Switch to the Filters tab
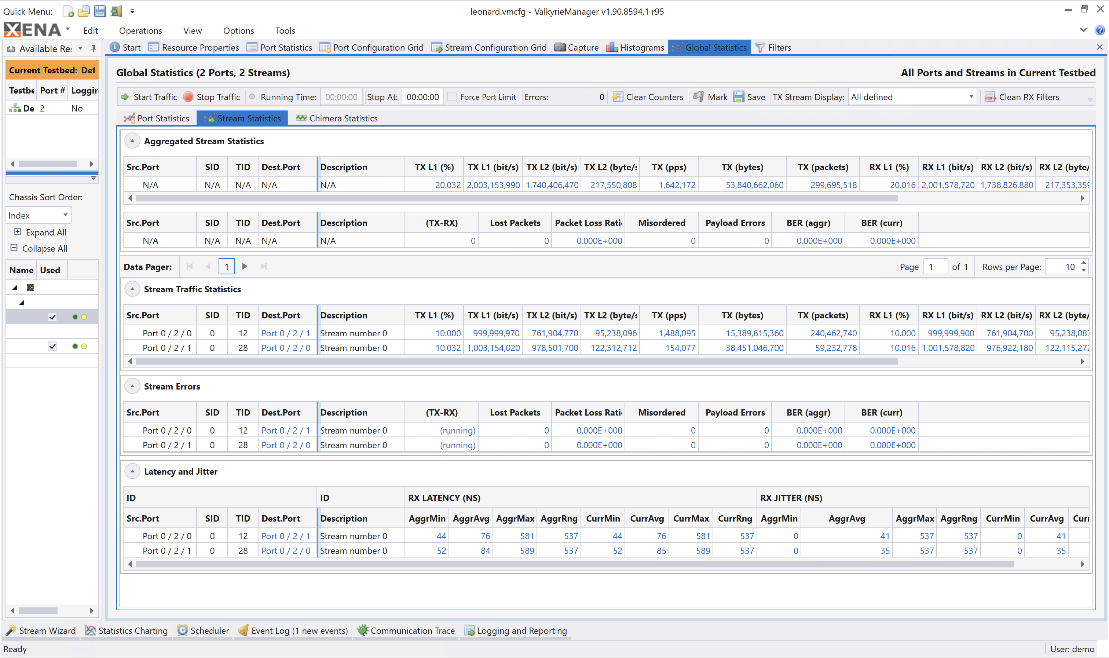The height and width of the screenshot is (658, 1109). click(x=773, y=47)
